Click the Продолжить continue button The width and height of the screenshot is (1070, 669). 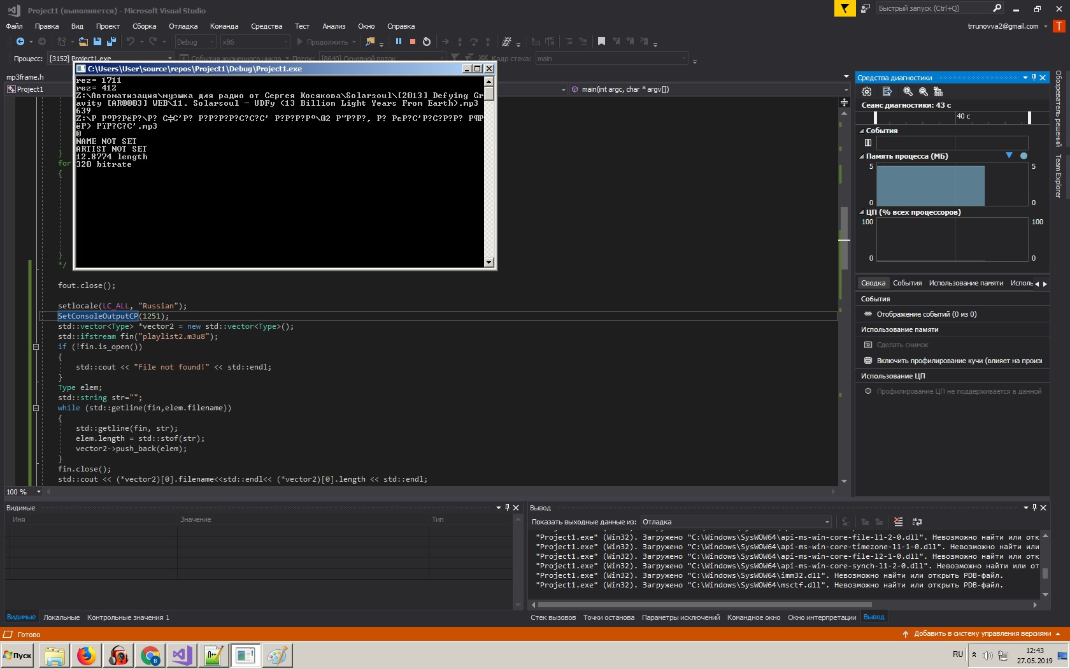coord(327,42)
